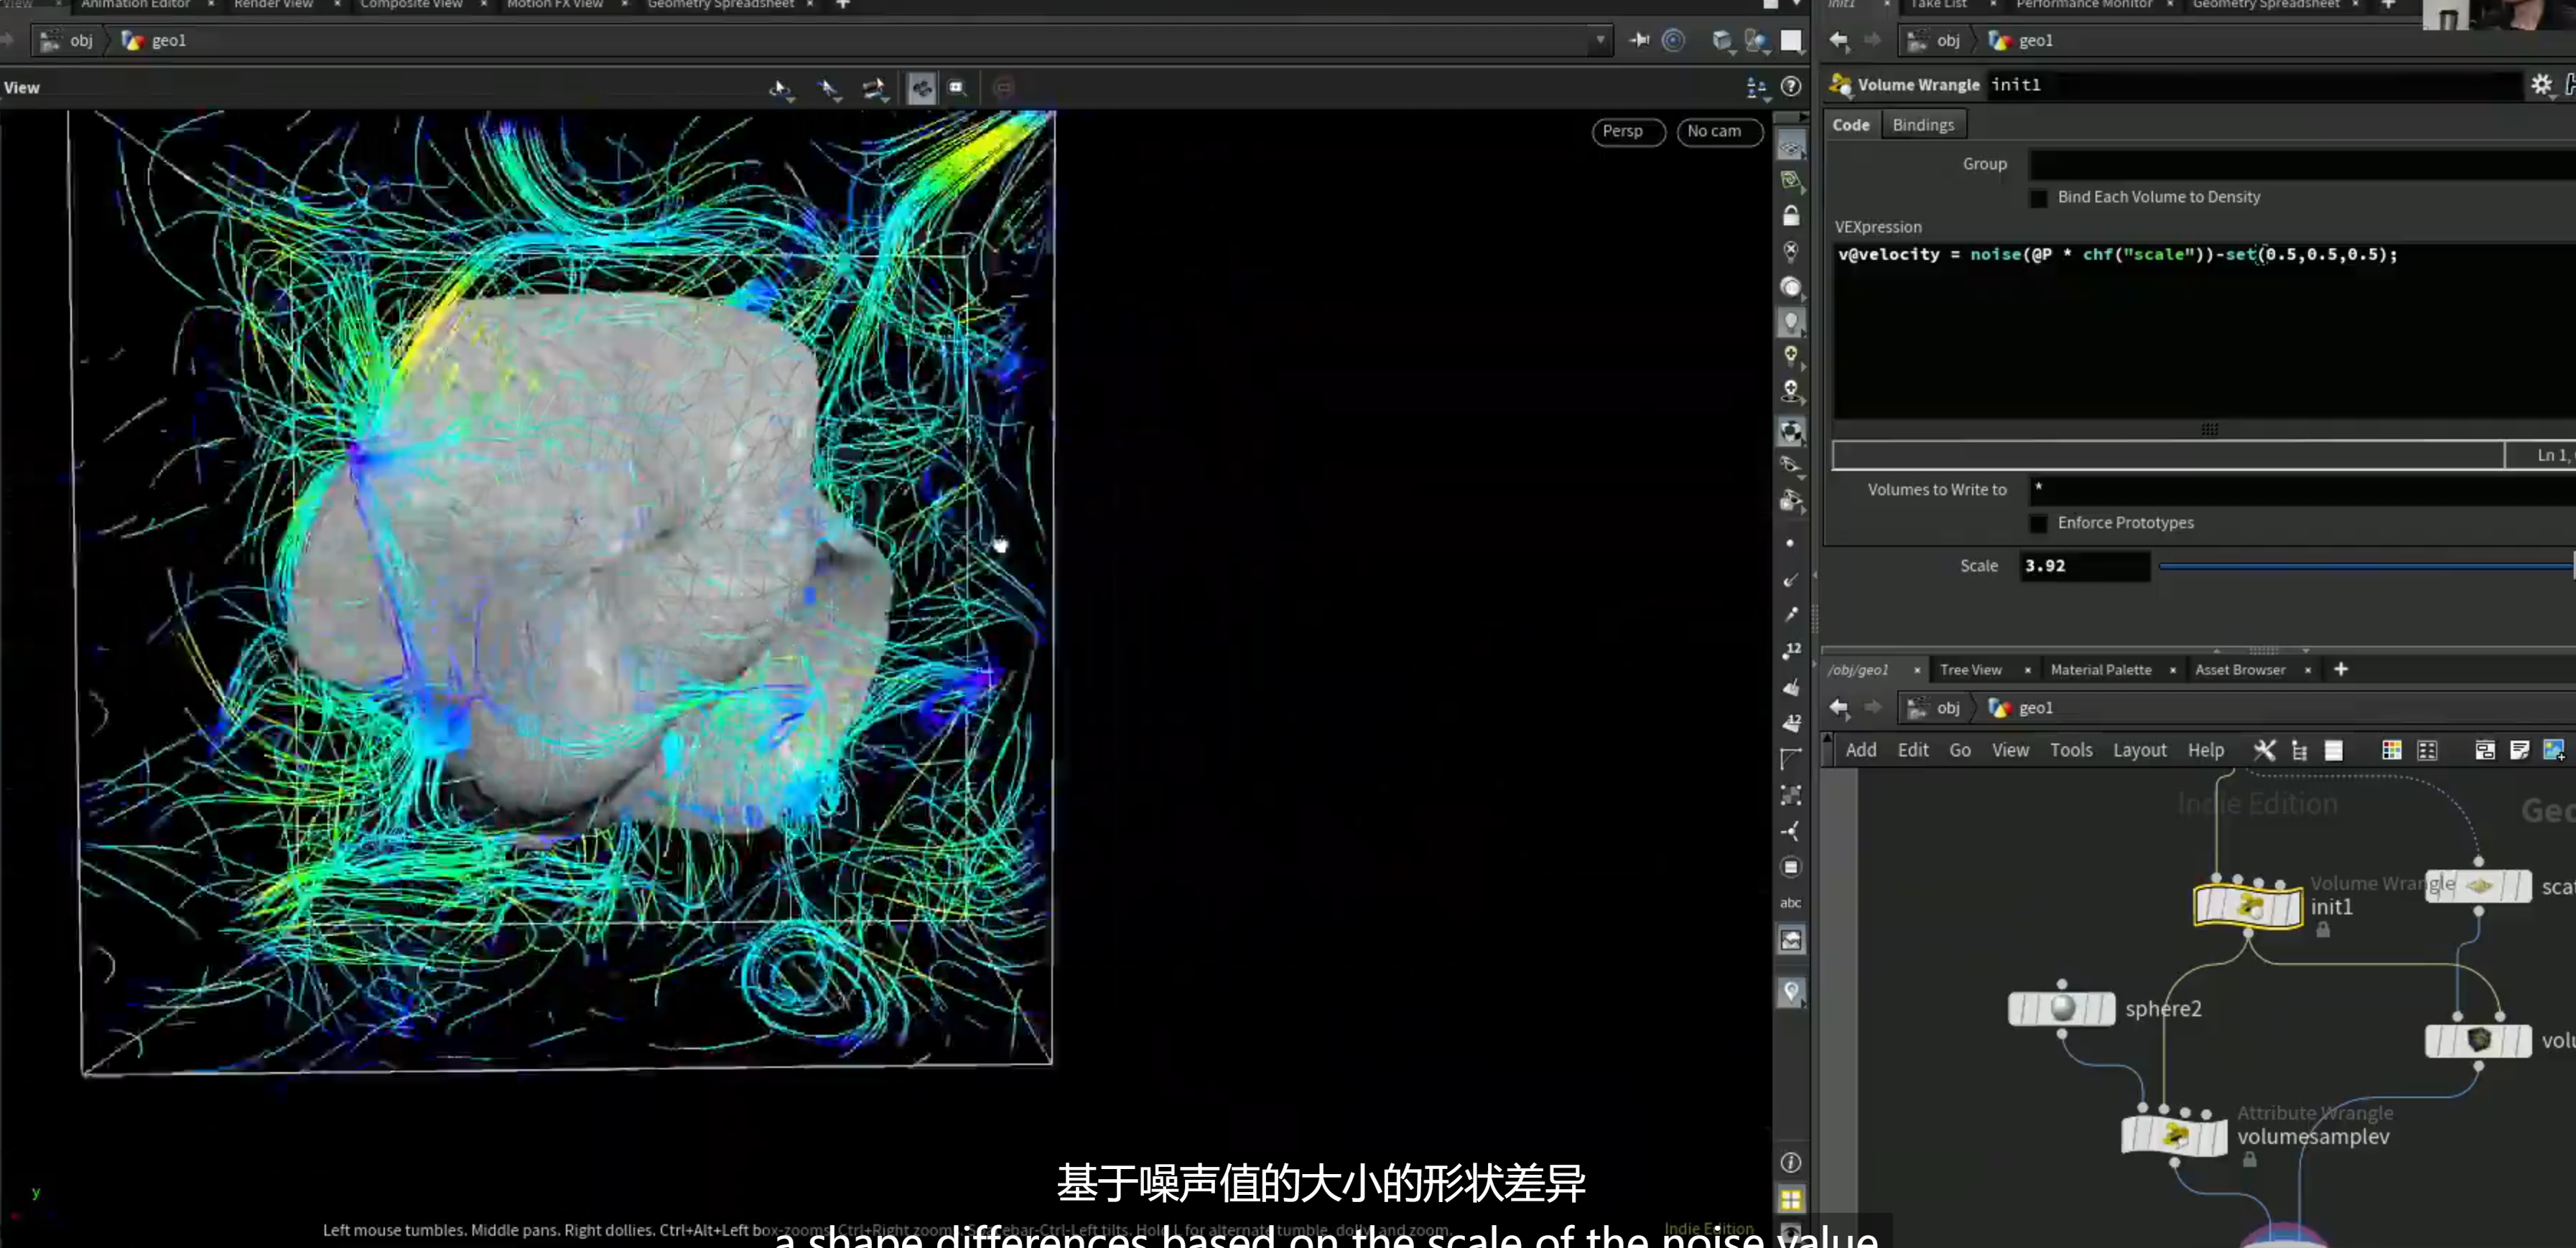2576x1248 pixels.
Task: Toggle the Enforce Prototypes checkbox
Action: coord(2038,524)
